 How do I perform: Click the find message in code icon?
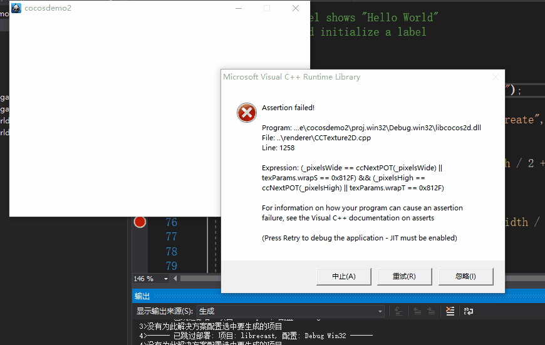(398, 311)
